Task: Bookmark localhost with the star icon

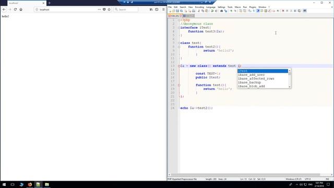Action: 109,9
